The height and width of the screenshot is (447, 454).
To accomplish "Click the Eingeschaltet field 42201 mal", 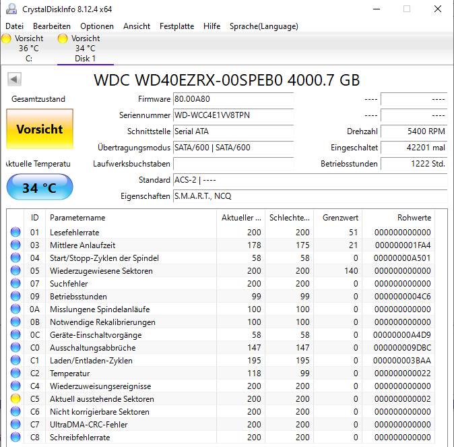I will tap(414, 148).
